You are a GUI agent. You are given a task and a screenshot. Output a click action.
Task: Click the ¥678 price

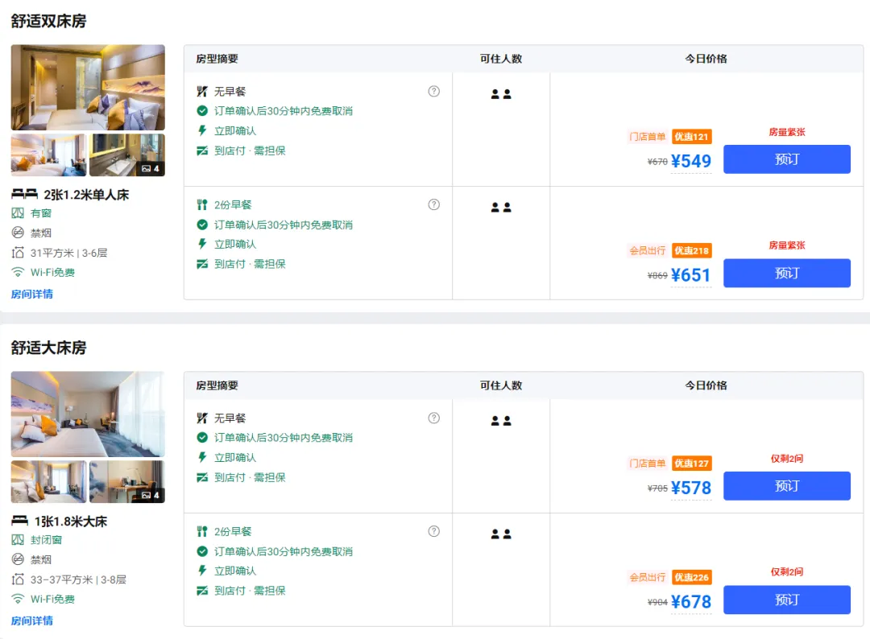pos(691,602)
